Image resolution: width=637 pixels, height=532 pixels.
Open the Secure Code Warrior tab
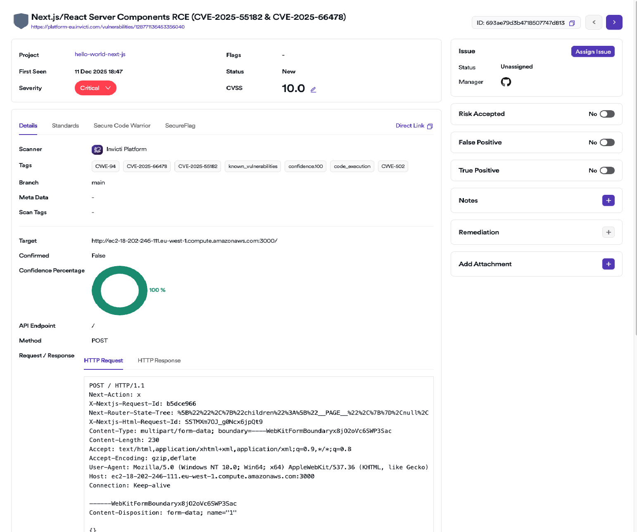tap(122, 125)
